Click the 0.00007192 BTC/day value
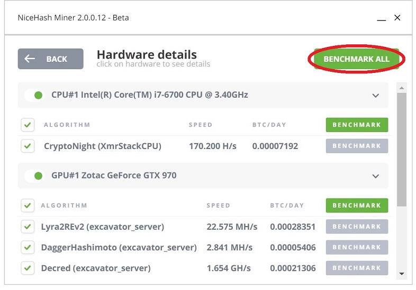This screenshot has width=416, height=290. pos(275,146)
